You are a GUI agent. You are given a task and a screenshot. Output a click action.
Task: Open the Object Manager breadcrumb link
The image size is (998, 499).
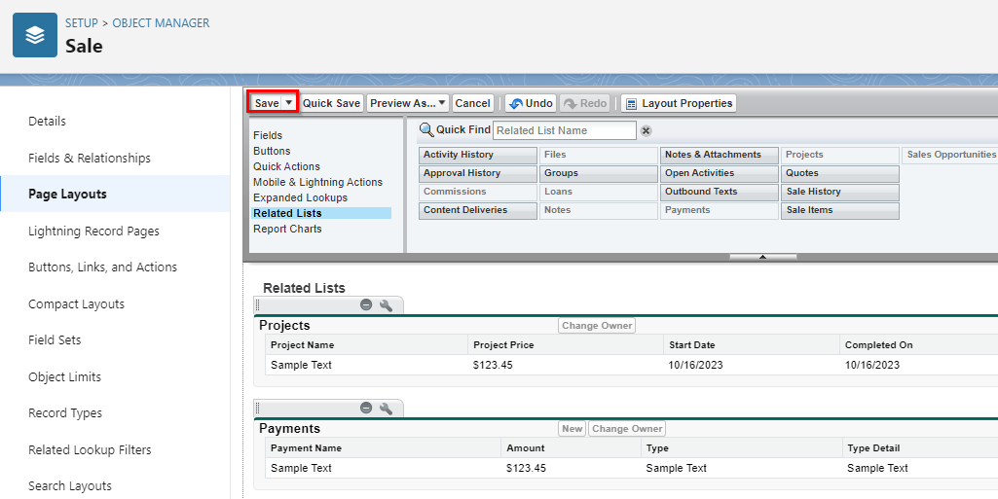(161, 23)
